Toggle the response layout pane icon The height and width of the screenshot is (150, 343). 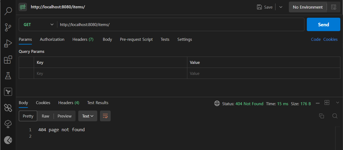pos(327,103)
